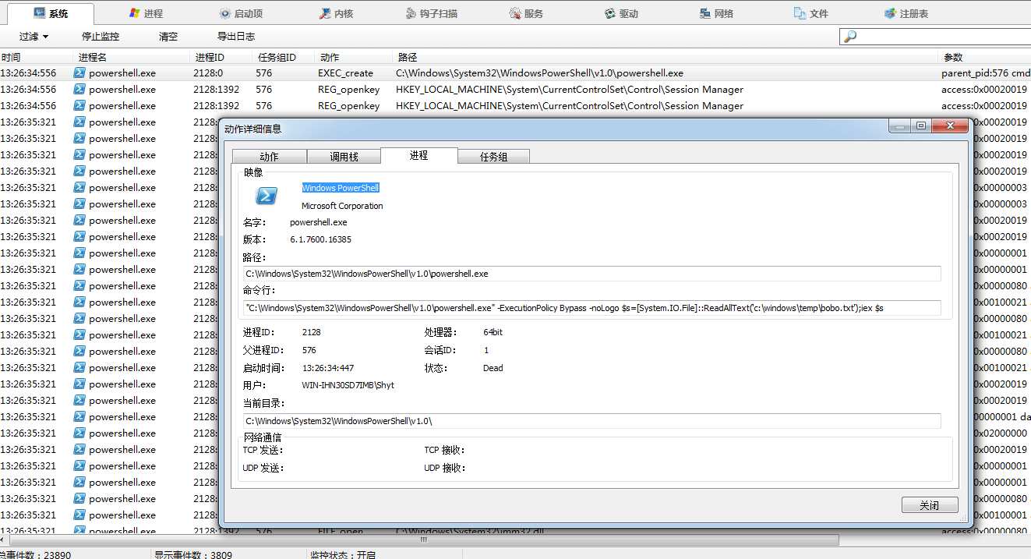
Task: Click the 内核 tab icon
Action: pyautogui.click(x=326, y=13)
